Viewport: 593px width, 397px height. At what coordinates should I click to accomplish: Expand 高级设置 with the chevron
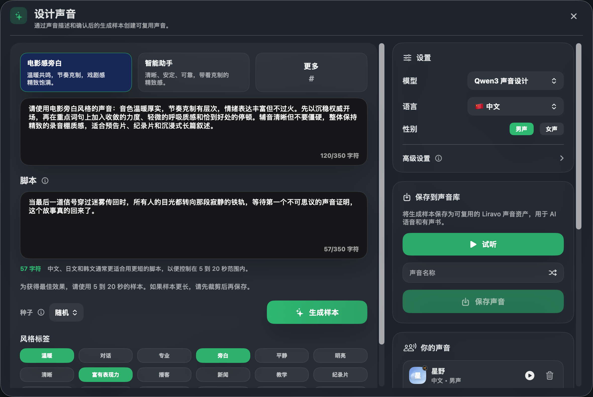pos(562,158)
